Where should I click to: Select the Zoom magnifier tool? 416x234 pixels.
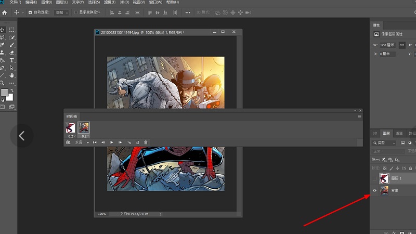pyautogui.click(x=2, y=83)
